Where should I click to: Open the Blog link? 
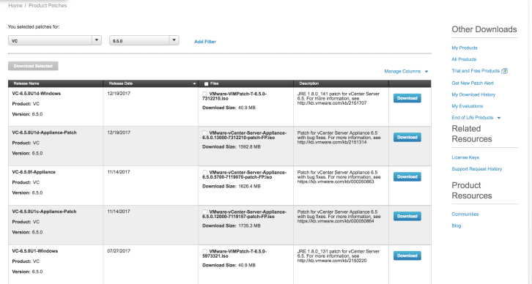(457, 225)
